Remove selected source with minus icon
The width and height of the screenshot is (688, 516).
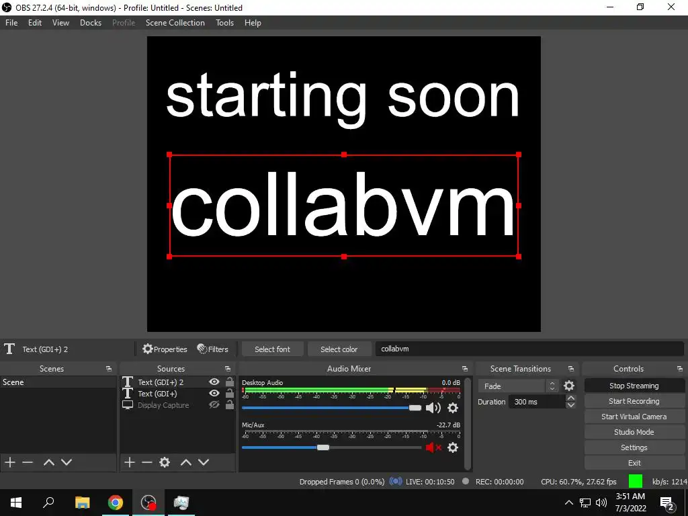[x=147, y=462]
